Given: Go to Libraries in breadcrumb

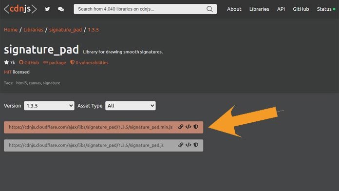Looking at the screenshot, I should (x=33, y=30).
